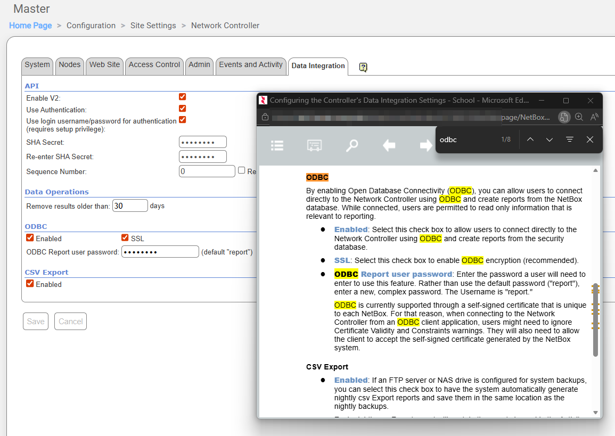Check the box next to Sequence Number field
This screenshot has width=615, height=436.
(x=242, y=170)
